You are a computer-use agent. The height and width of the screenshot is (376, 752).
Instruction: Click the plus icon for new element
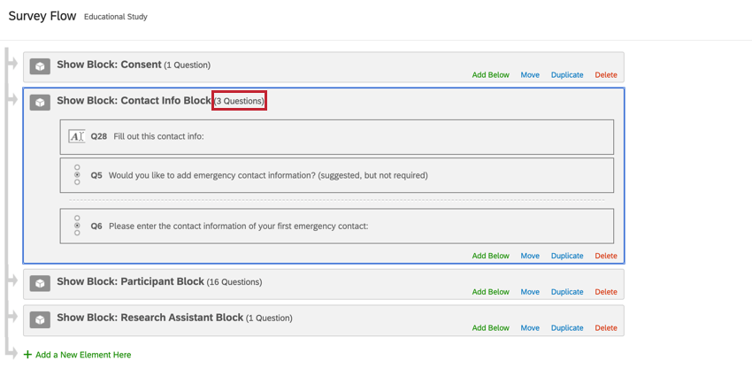point(27,355)
